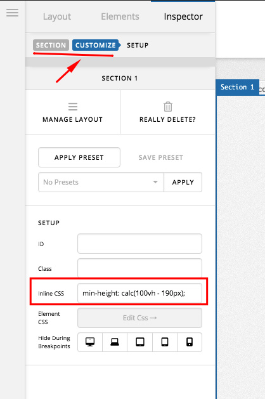Click the Inline CSS input field
This screenshot has height=399, width=265.
click(x=139, y=293)
